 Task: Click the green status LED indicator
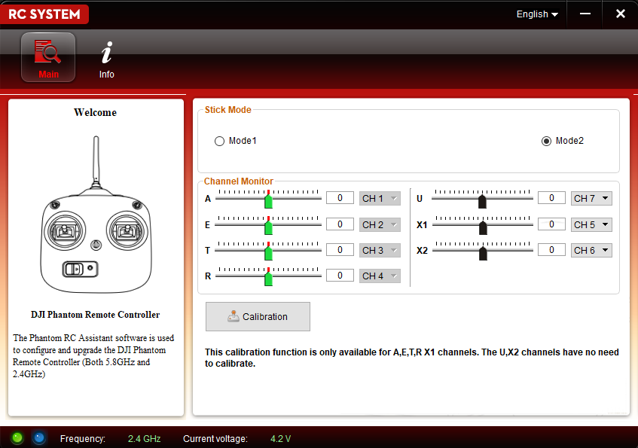point(17,437)
